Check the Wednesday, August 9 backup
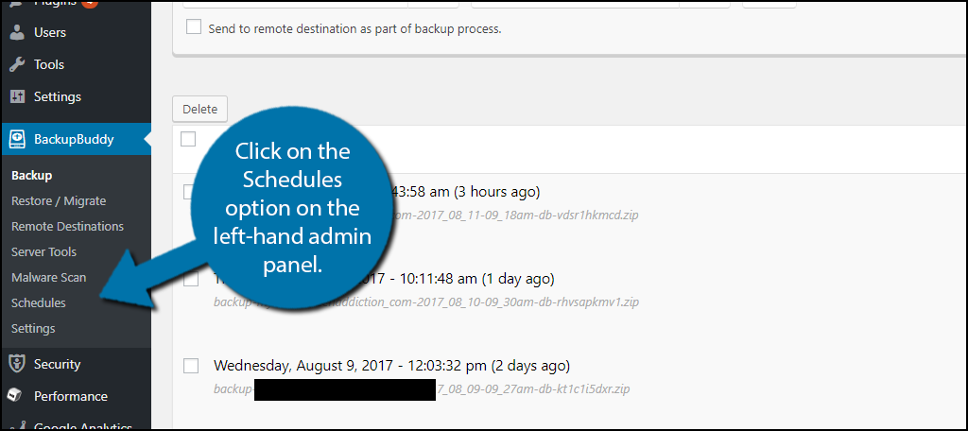Screen dimensions: 968x431 pyautogui.click(x=191, y=366)
